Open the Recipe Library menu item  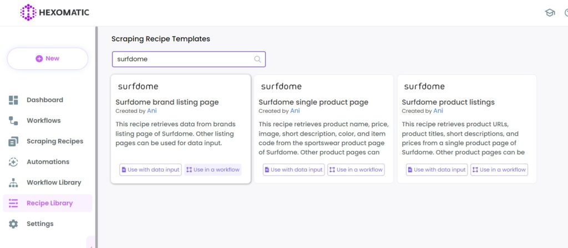click(49, 203)
